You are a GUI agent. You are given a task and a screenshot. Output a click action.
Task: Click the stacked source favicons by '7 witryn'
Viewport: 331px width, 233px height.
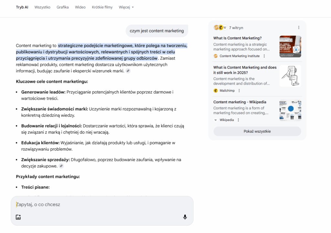(x=220, y=28)
